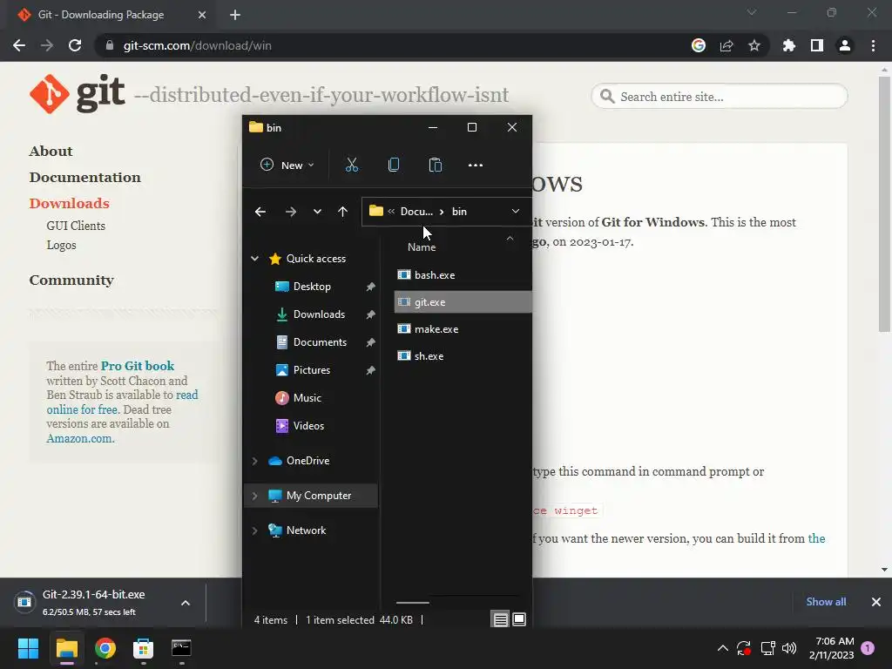The width and height of the screenshot is (892, 669).
Task: Toggle the Chrome side panel
Action: tap(817, 45)
